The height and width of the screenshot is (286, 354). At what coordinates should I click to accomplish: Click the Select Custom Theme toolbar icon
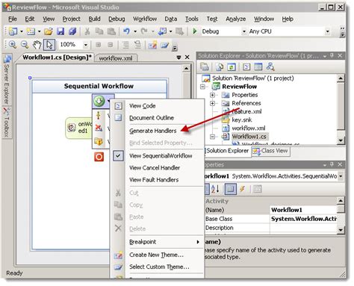[164, 45]
